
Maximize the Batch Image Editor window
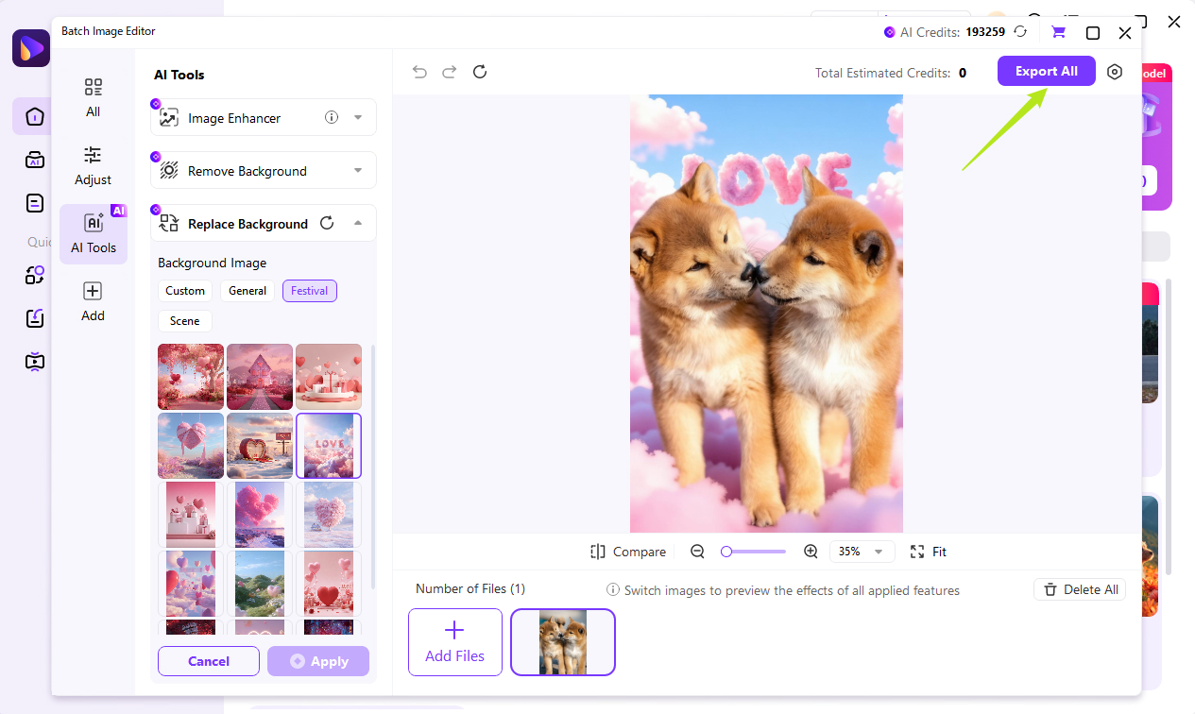click(1093, 33)
